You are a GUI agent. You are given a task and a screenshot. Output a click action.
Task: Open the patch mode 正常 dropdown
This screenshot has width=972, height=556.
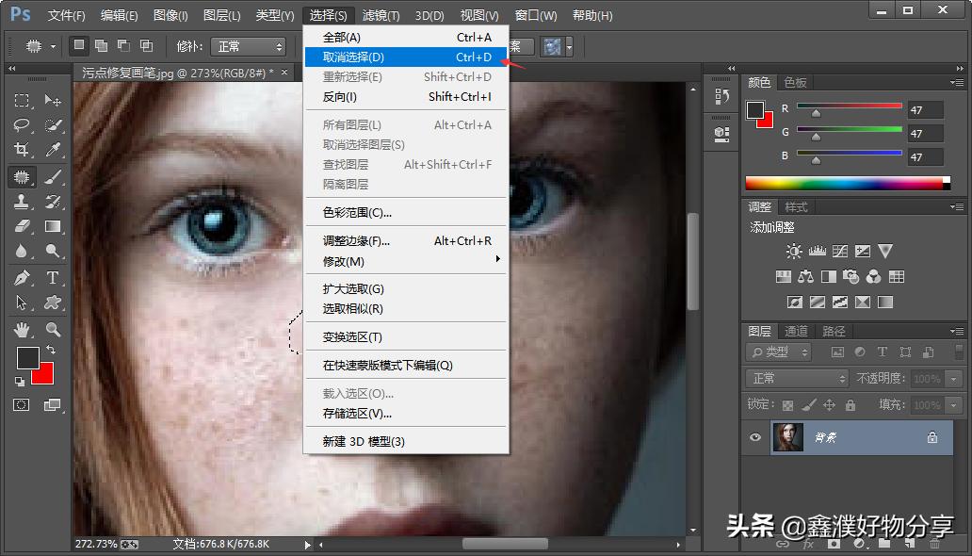coord(248,46)
